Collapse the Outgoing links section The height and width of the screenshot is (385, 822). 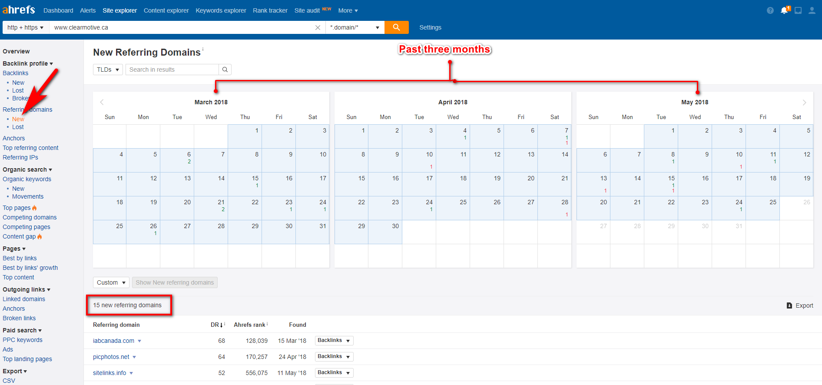pyautogui.click(x=27, y=289)
